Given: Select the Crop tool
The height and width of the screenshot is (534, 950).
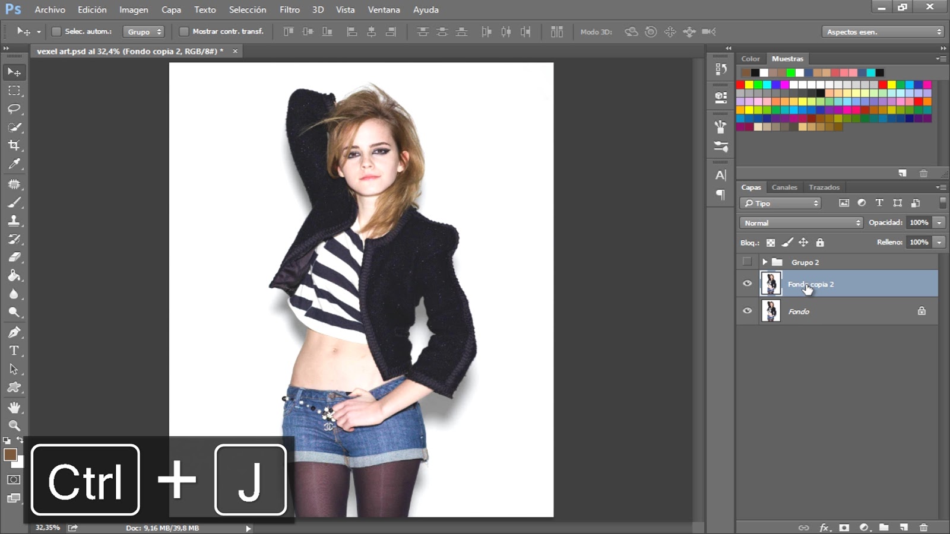Looking at the screenshot, I should click(x=14, y=145).
